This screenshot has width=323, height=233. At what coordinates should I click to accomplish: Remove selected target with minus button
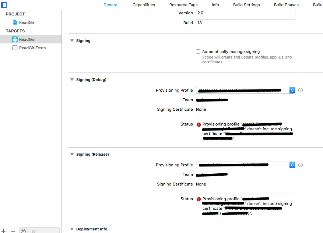(x=13, y=231)
